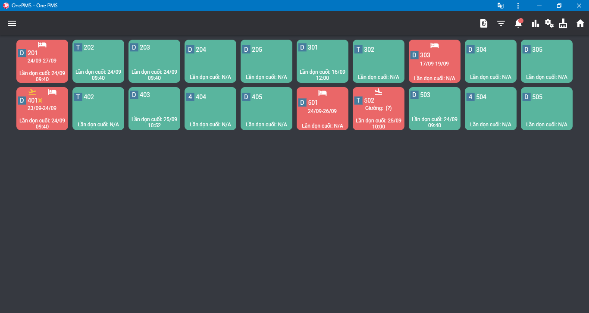Click the stay dates 23/09-24/09 on room 401

(x=42, y=108)
